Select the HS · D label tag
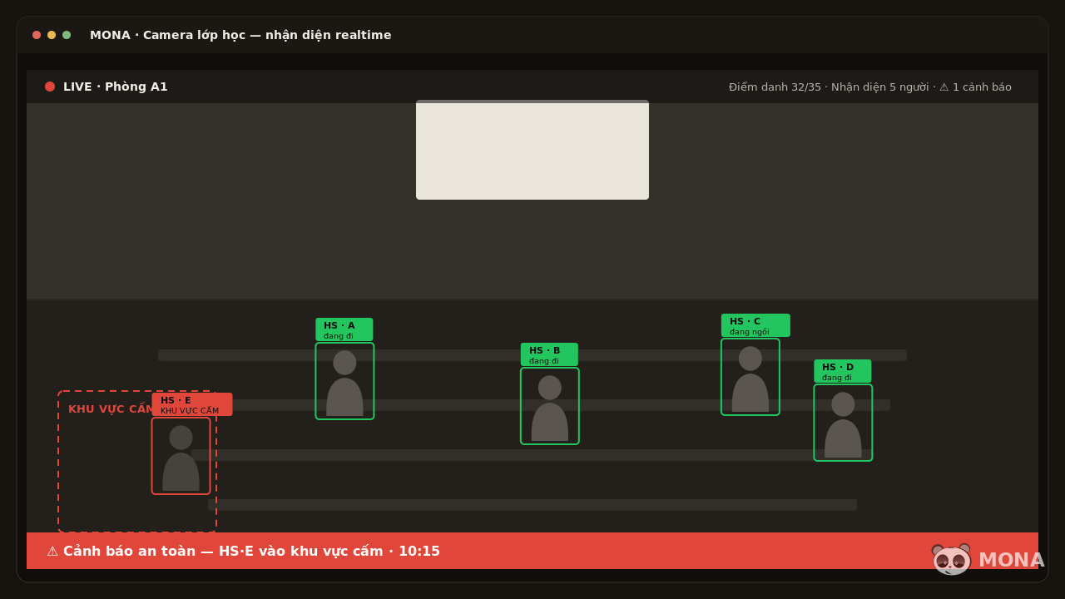 click(x=843, y=371)
